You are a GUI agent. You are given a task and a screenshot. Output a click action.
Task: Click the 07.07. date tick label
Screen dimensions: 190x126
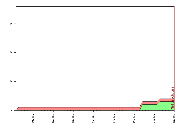pyautogui.click(x=114, y=117)
